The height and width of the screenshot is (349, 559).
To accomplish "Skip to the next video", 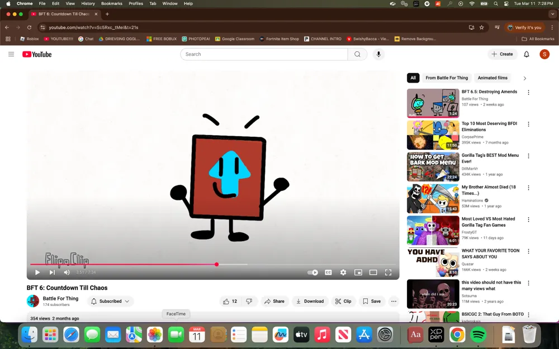I will coord(52,272).
